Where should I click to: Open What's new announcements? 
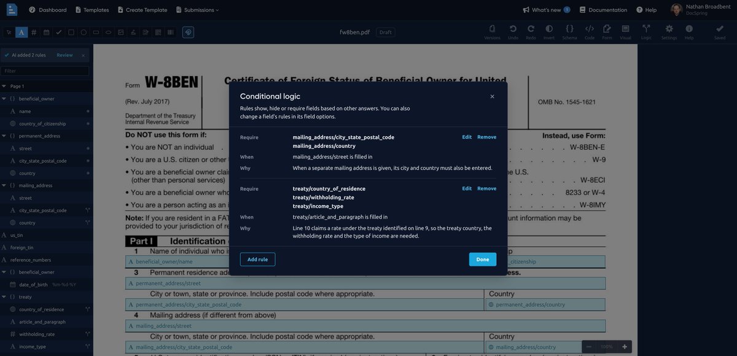point(547,10)
